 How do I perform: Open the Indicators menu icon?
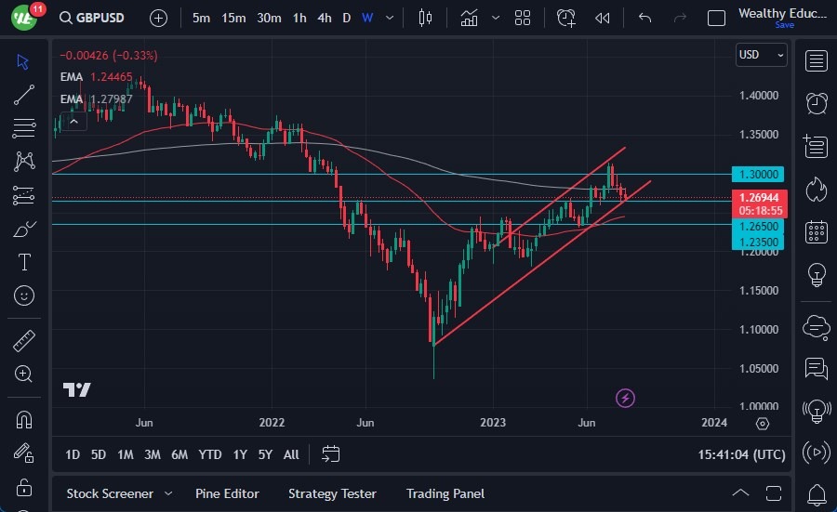pyautogui.click(x=469, y=18)
